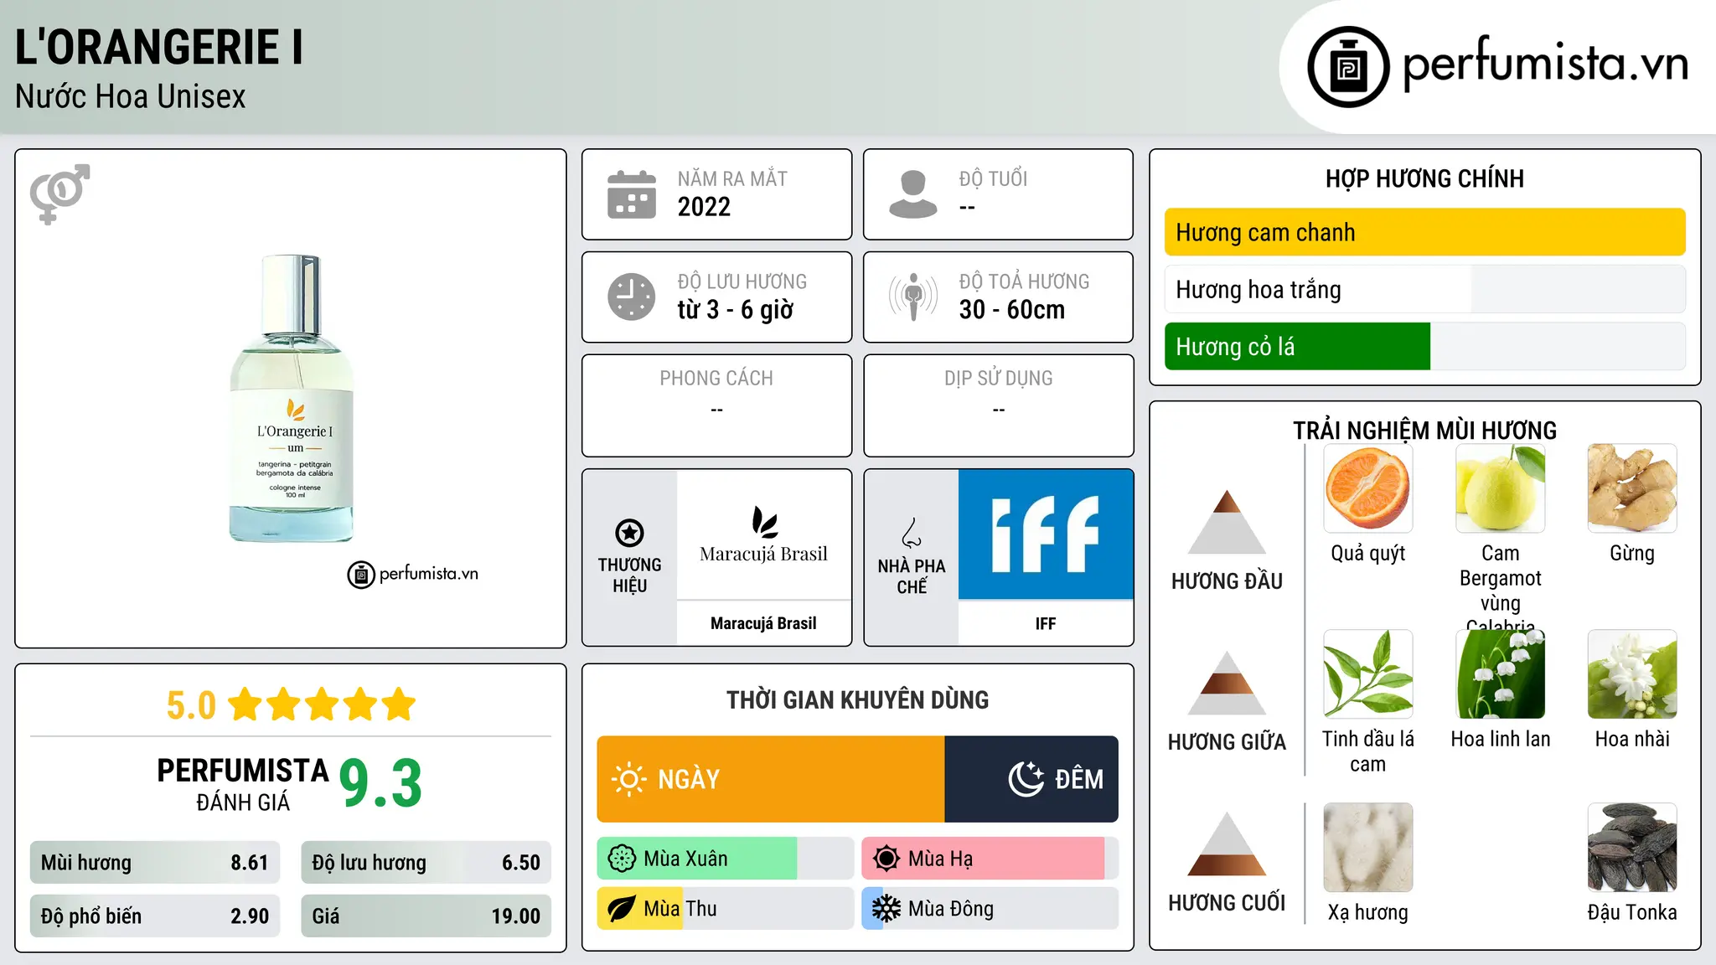This screenshot has height=965, width=1716.
Task: Click the 5.0 star rating number
Action: (191, 705)
